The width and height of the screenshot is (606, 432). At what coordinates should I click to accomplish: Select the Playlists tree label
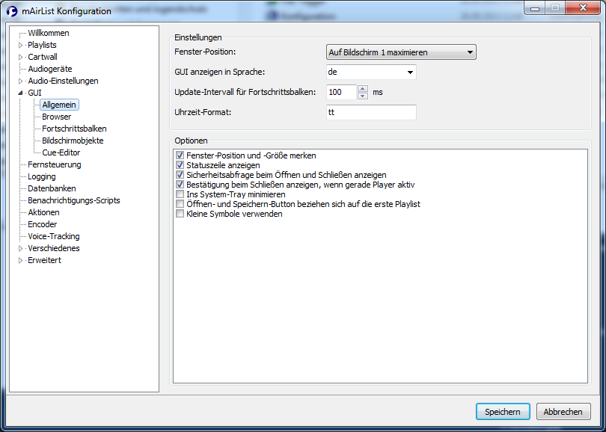tap(42, 45)
